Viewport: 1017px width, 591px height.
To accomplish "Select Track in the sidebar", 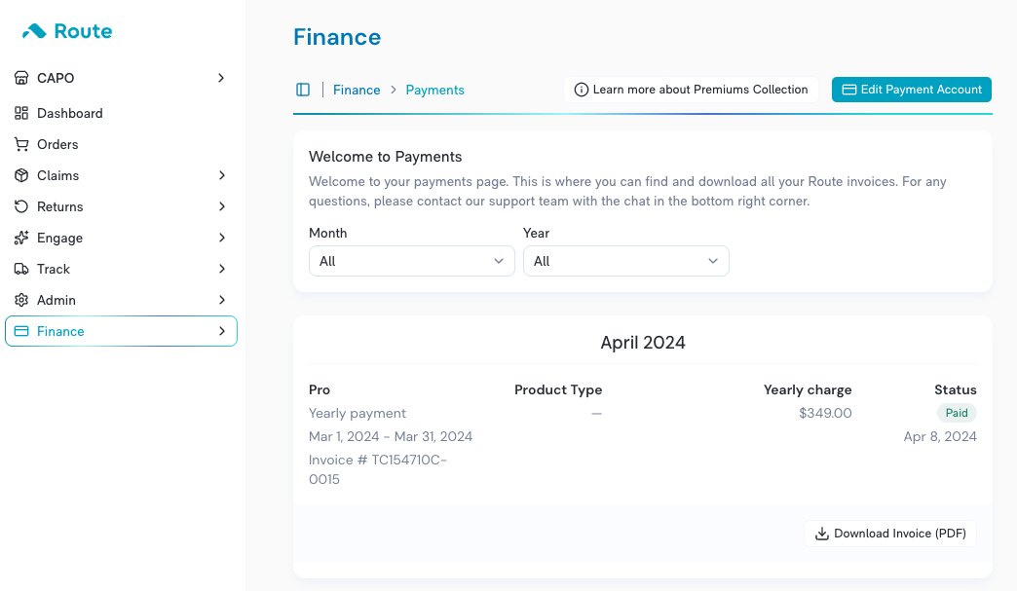I will [x=121, y=269].
